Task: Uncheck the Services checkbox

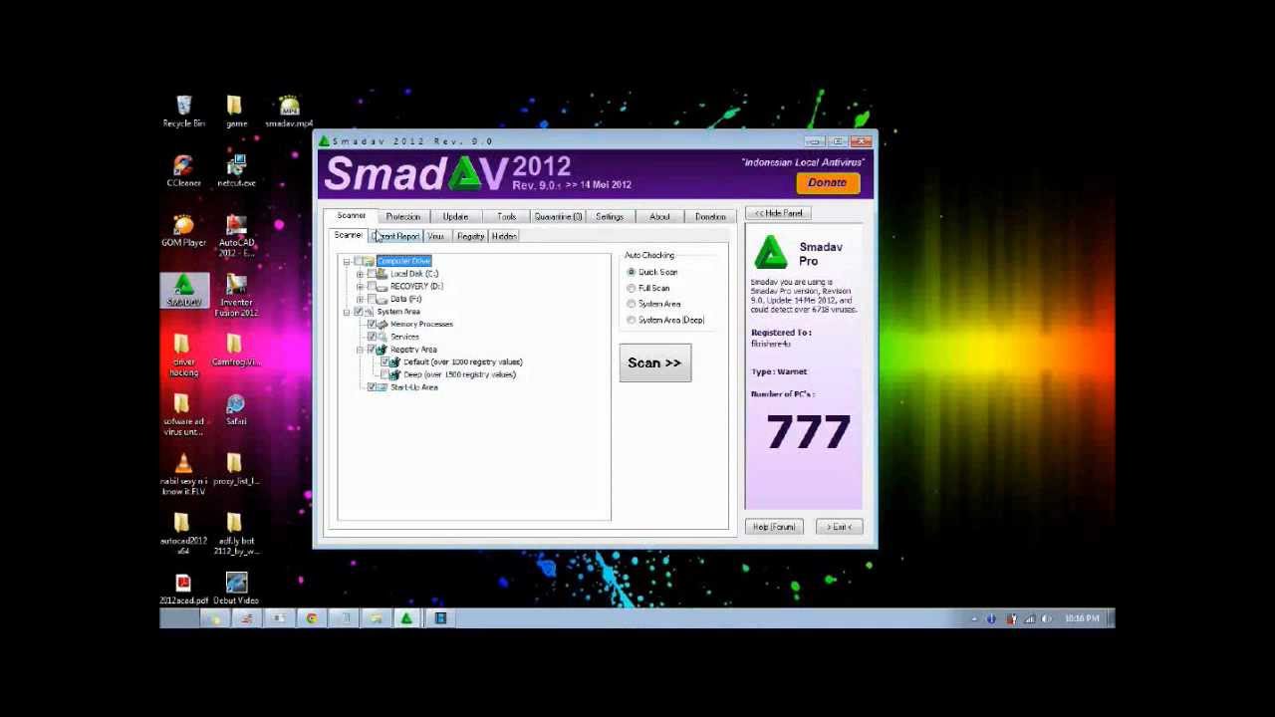Action: (x=372, y=337)
